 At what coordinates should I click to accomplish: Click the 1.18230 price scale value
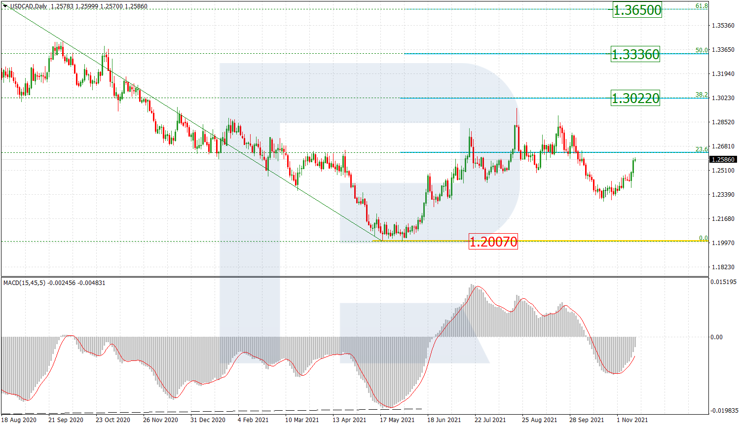pyautogui.click(x=724, y=267)
